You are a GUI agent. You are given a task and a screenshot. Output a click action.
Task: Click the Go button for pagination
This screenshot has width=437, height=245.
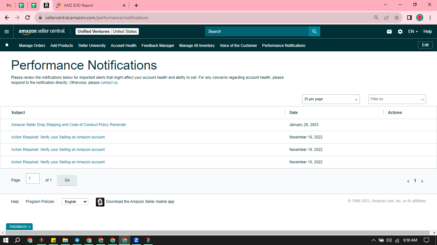click(x=67, y=180)
